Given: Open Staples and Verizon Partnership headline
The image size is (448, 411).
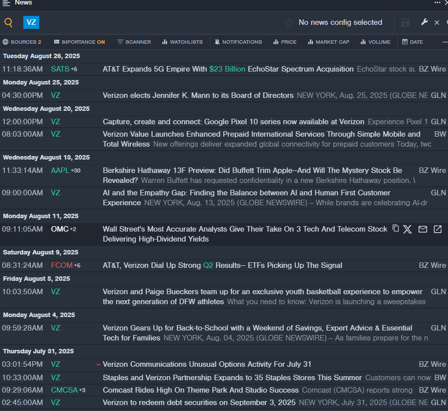Looking at the screenshot, I should [x=232, y=378].
